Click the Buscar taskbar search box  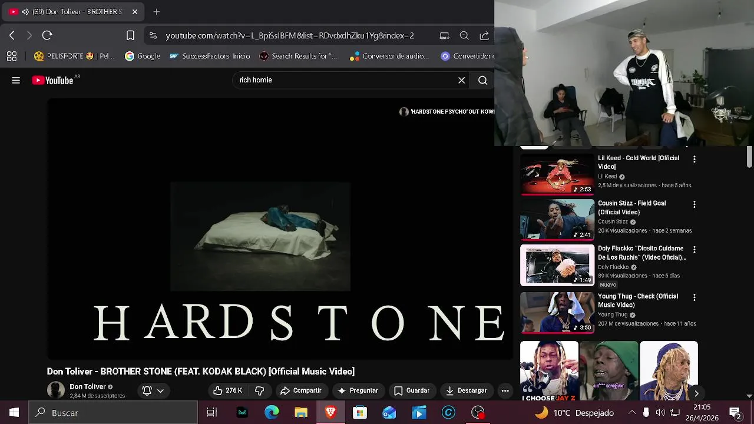click(113, 413)
